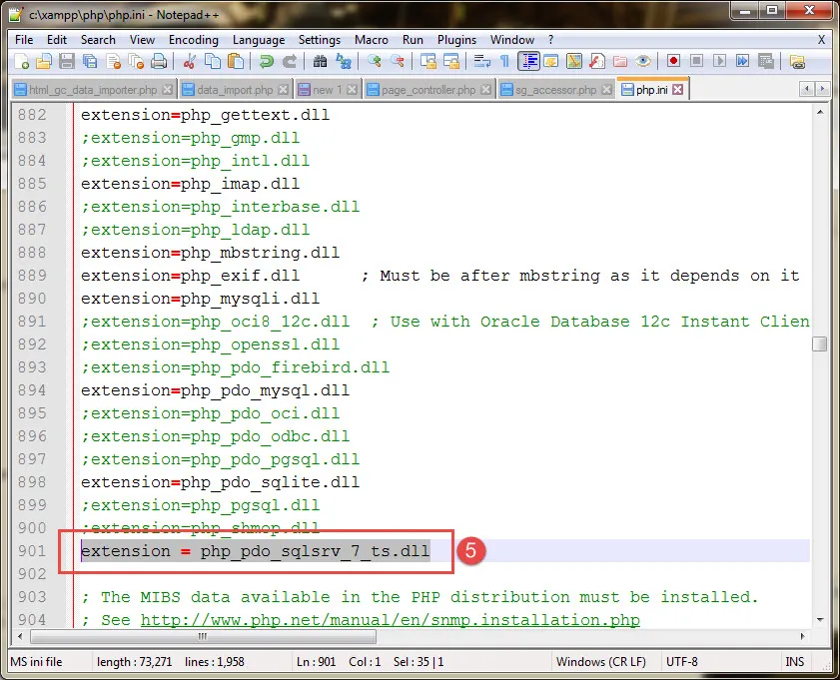Viewport: 840px width, 680px height.
Task: Click the Copy toolbar icon
Action: [213, 62]
